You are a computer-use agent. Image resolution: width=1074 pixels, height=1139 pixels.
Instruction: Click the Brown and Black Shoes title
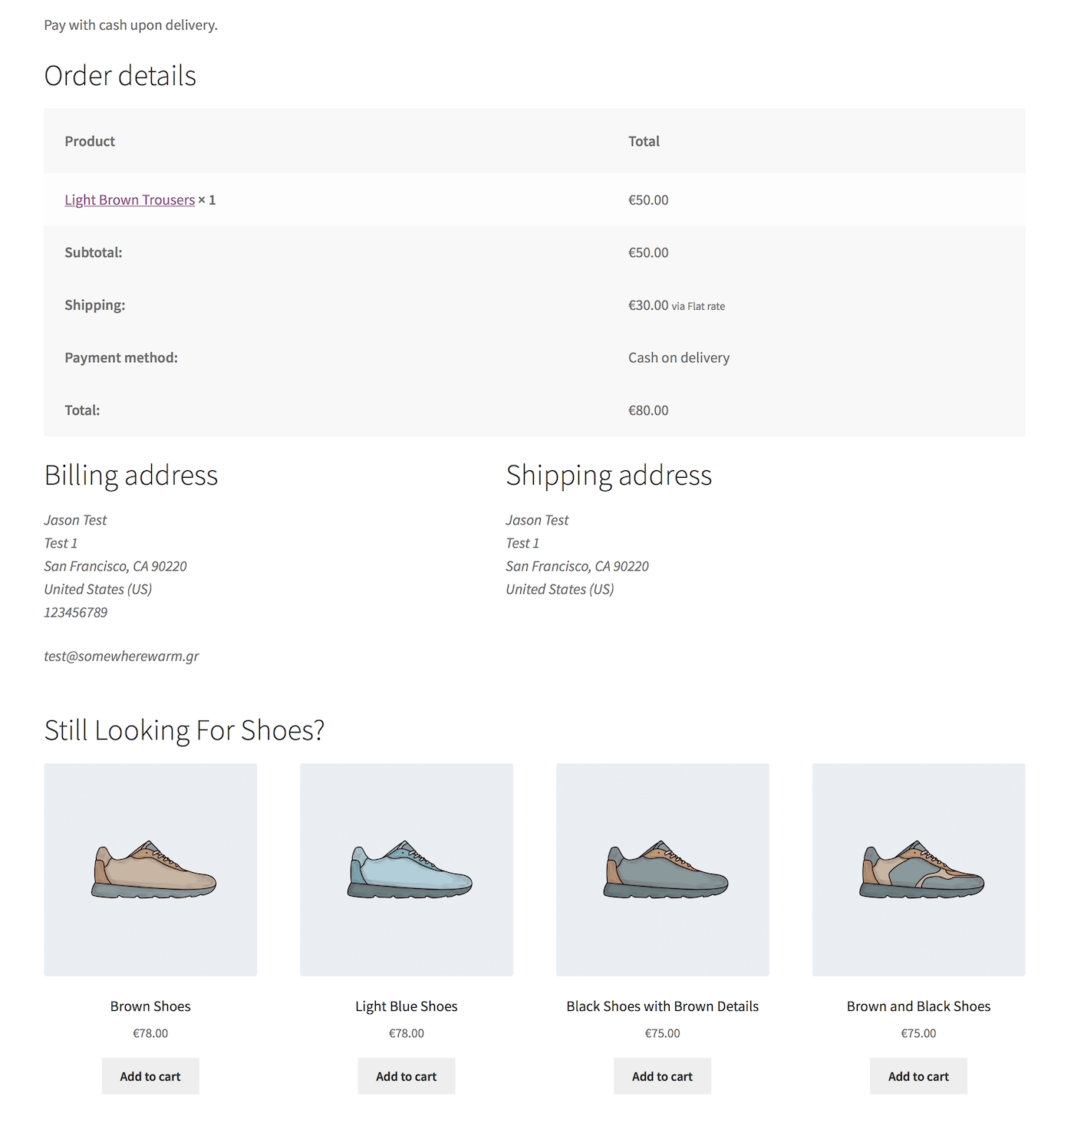(x=919, y=1006)
